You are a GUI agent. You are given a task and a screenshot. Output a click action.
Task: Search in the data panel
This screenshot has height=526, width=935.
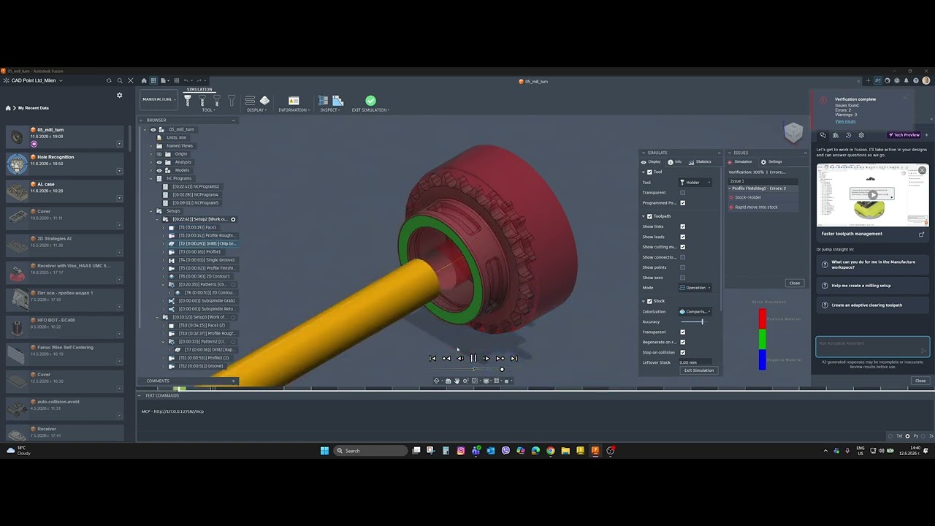point(120,80)
